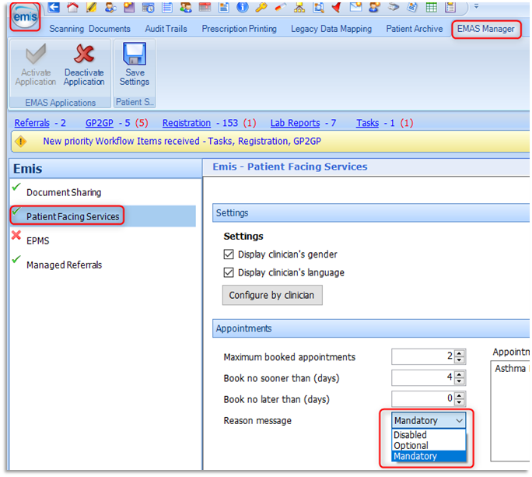Click Deactivate Application red cross
Image resolution: width=532 pixels, height=477 pixels.
[x=84, y=65]
